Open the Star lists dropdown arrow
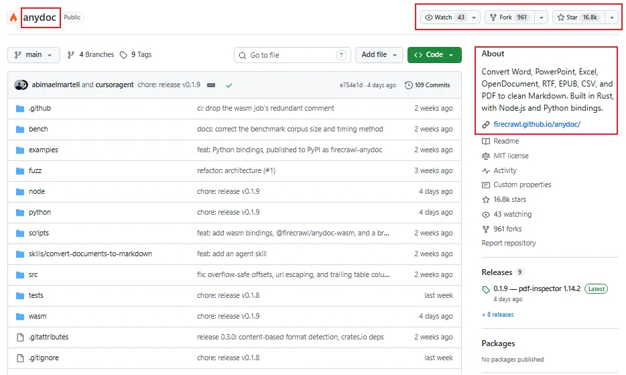This screenshot has width=626, height=375. [x=612, y=17]
